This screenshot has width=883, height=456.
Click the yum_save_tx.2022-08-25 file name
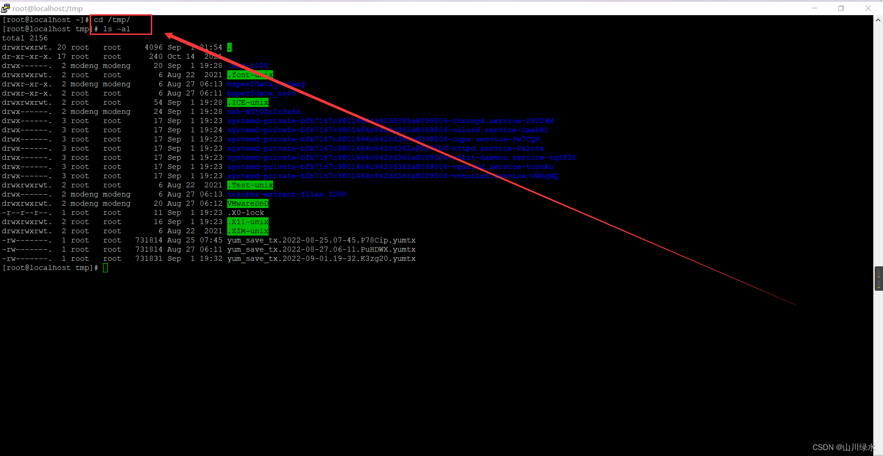(x=321, y=240)
